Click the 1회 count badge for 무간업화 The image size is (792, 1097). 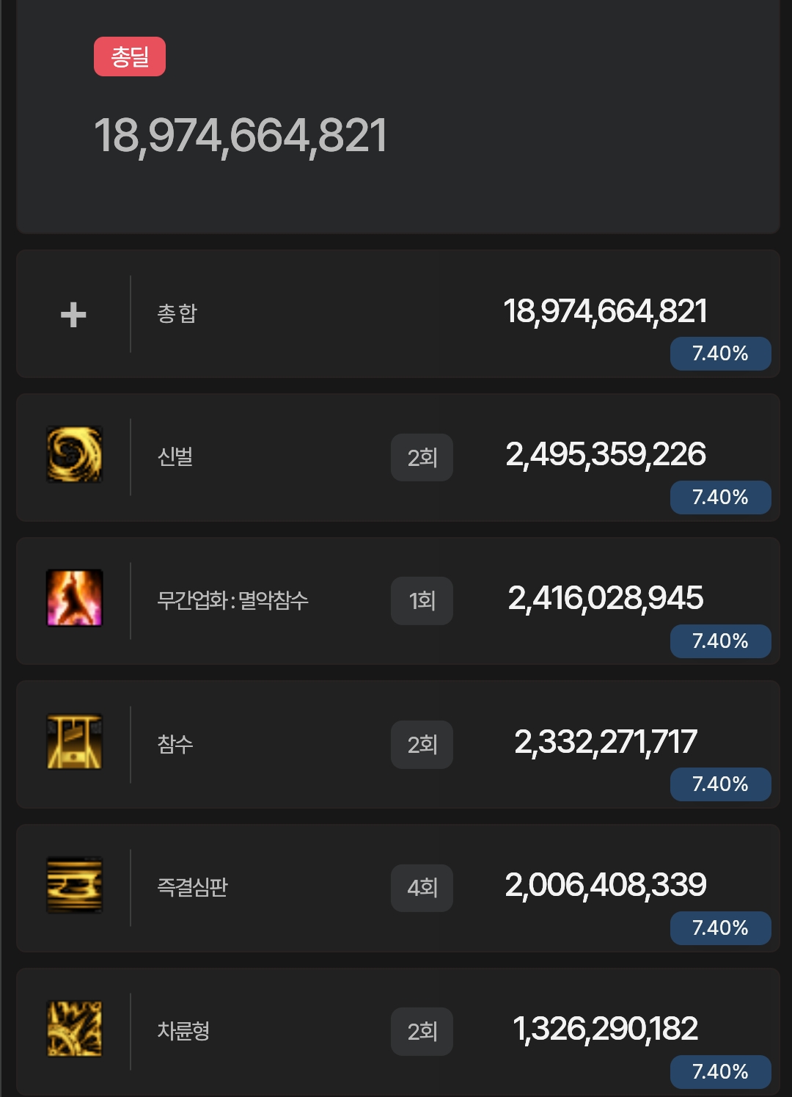point(422,601)
